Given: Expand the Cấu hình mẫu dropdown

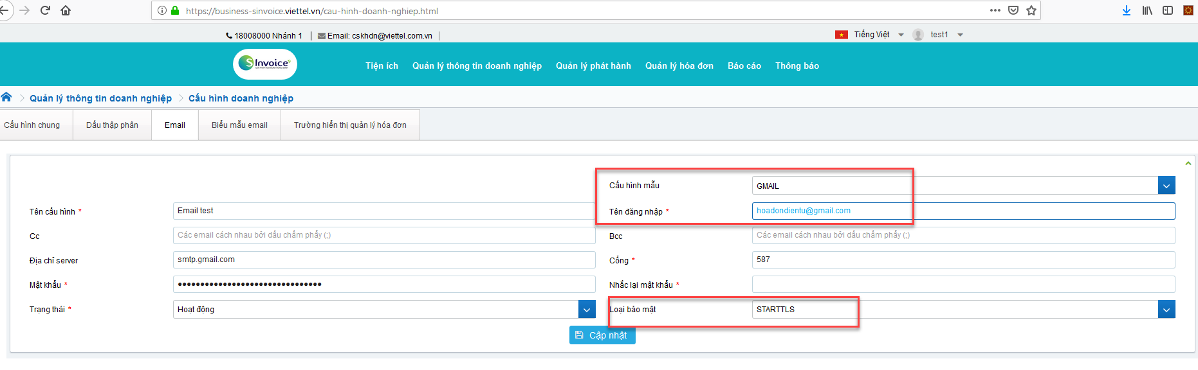Looking at the screenshot, I should 1166,186.
